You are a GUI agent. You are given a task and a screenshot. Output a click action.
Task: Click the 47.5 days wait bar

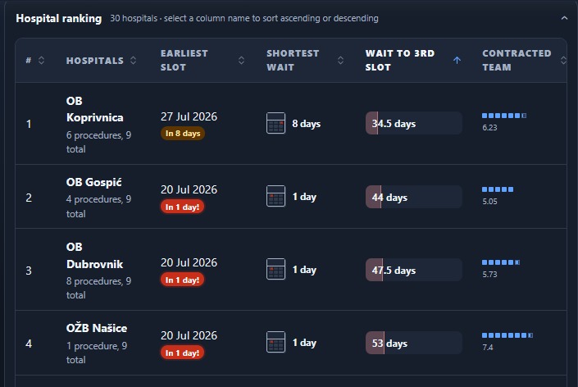pos(413,271)
